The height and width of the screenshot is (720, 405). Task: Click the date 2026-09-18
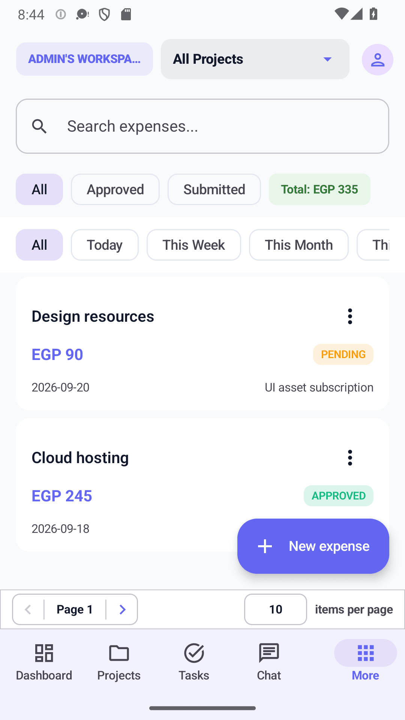tap(60, 529)
